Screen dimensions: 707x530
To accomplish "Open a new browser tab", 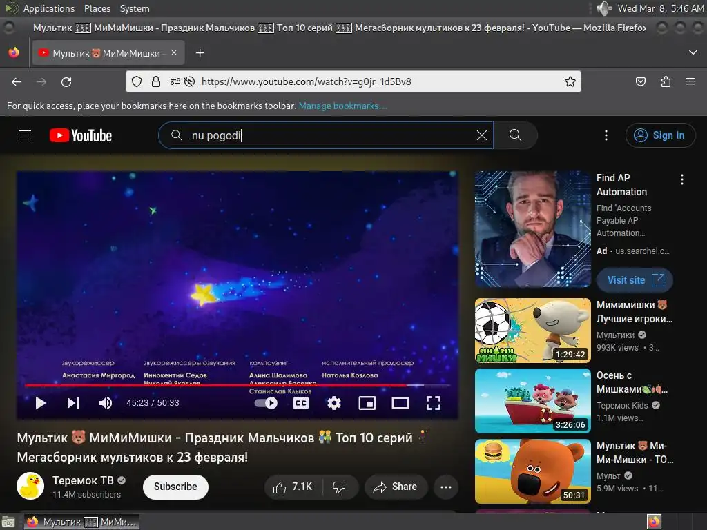I will click(200, 53).
